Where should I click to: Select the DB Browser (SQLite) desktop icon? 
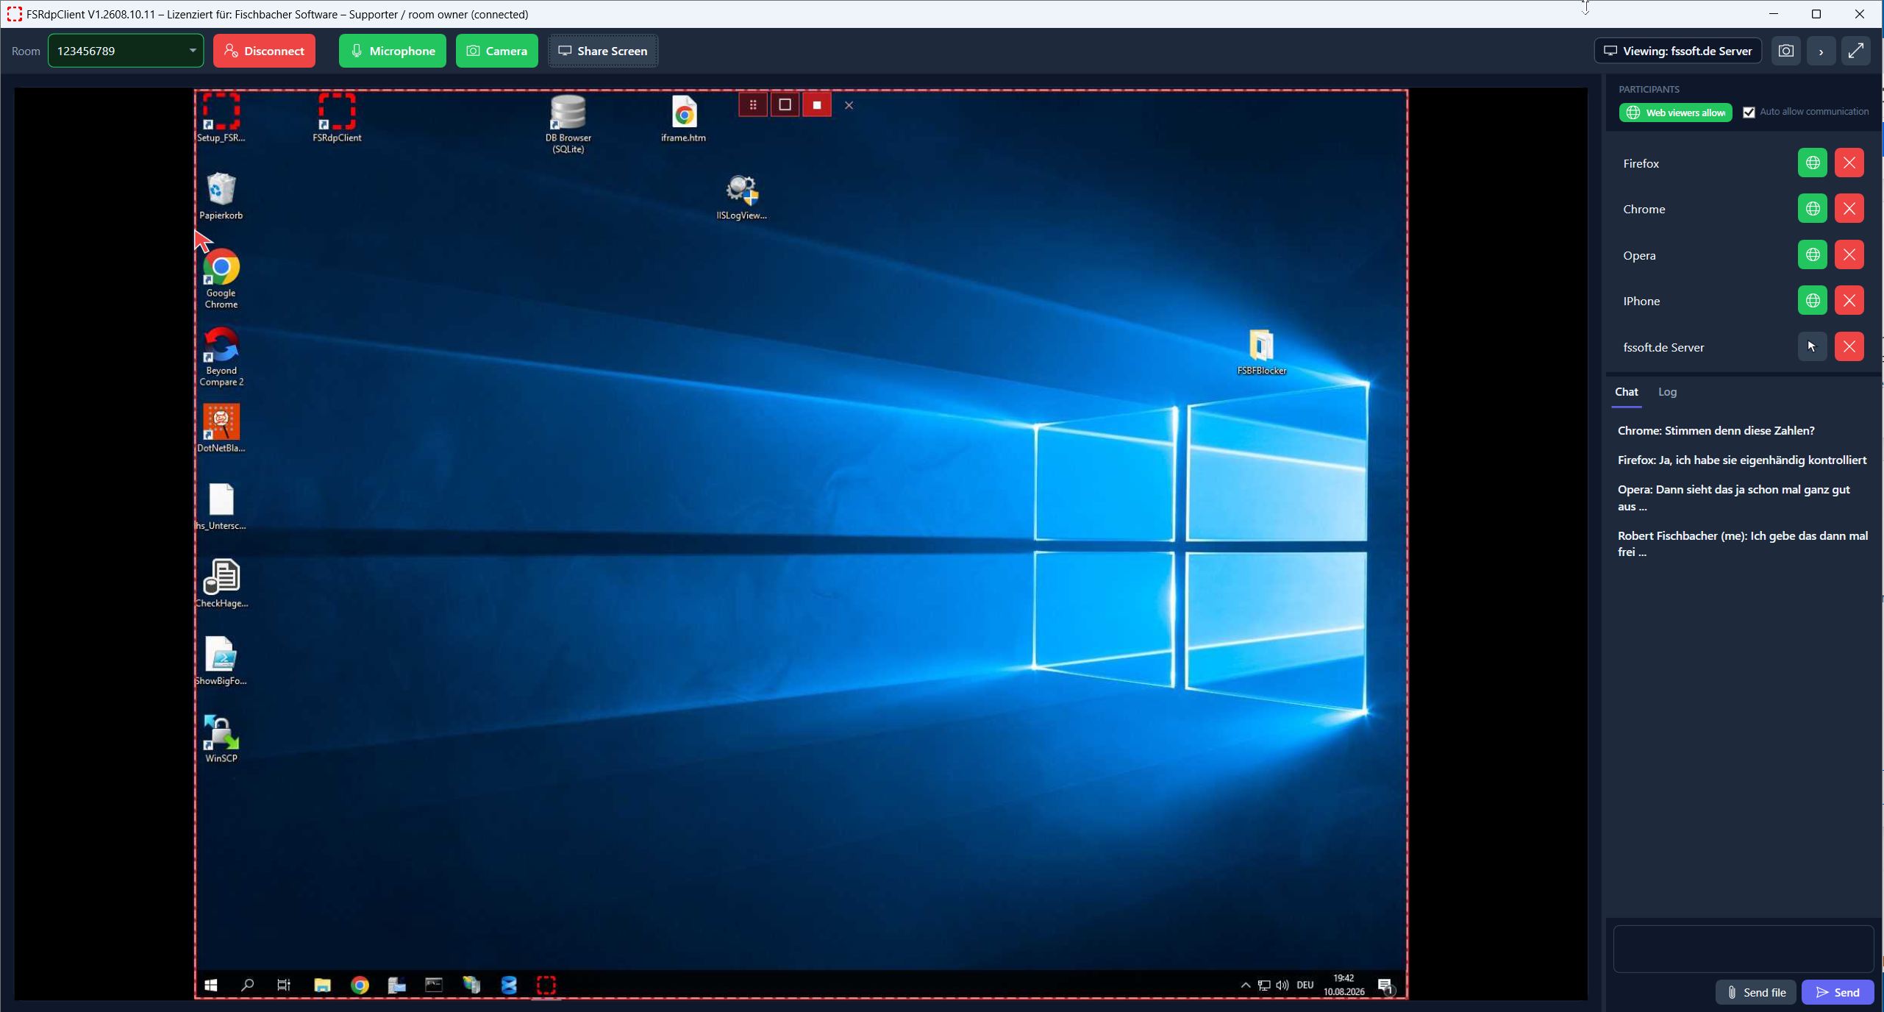[x=568, y=124]
